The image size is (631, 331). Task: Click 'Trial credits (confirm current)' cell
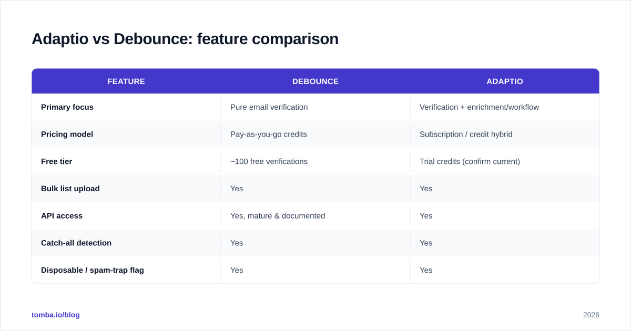point(470,161)
